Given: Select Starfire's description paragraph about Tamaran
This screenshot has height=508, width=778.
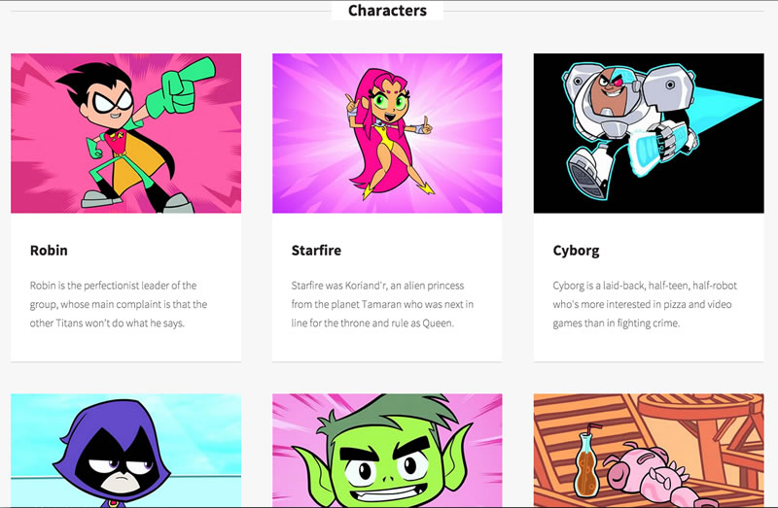Looking at the screenshot, I should 382,304.
